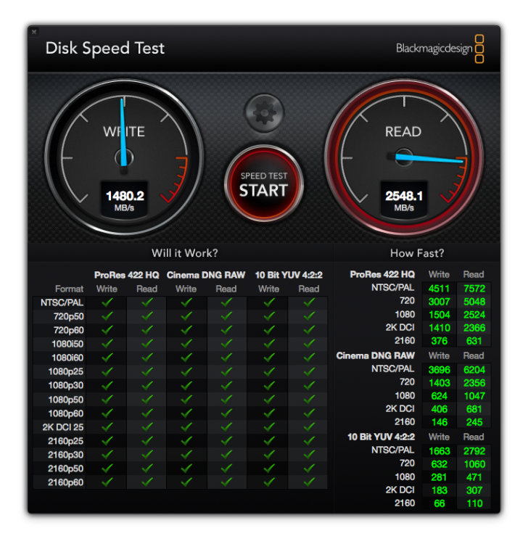Click 1080i60 10 Bit YUV write checkmark
Screen dimensions: 528x544
click(269, 358)
